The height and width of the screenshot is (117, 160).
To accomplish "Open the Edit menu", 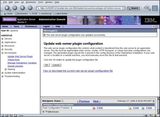I will pyautogui.click(x=11, y=2).
